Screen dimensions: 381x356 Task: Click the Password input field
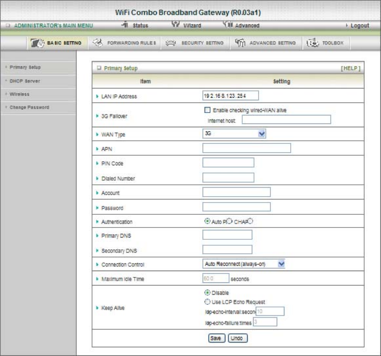click(236, 207)
